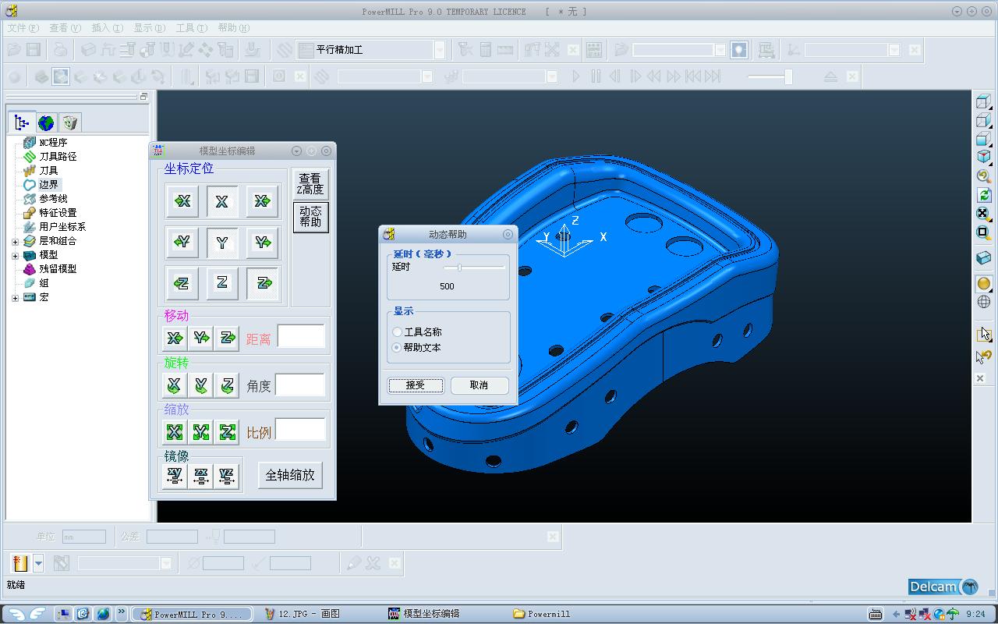Click the 角度 input field

(299, 385)
